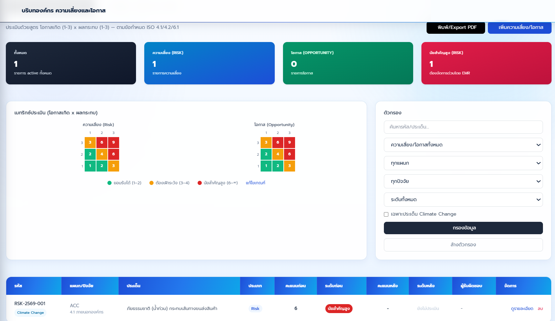Open the ทั้งหมด summary card

tap(71, 63)
